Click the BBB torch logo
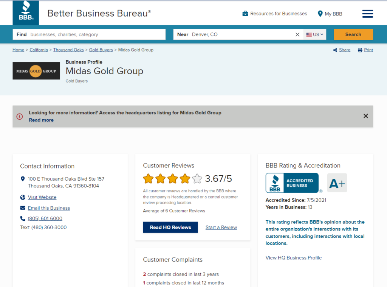The height and width of the screenshot is (287, 387). [26, 12]
